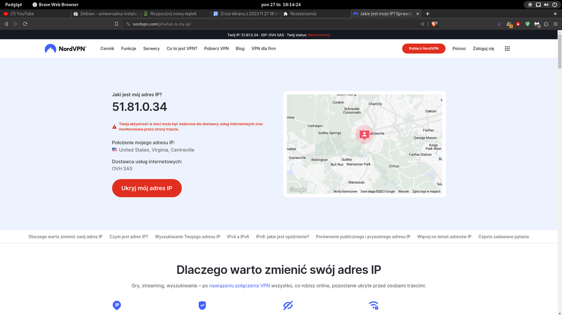This screenshot has width=562, height=316.
Task: Open a new tab with plus button
Action: [x=428, y=14]
